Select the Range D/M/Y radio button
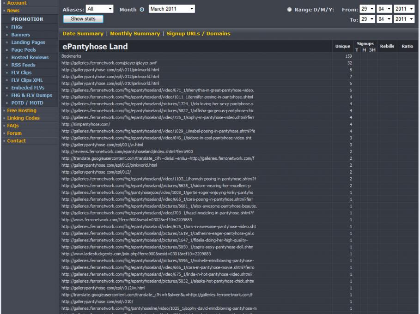The image size is (420, 314). tap(289, 10)
